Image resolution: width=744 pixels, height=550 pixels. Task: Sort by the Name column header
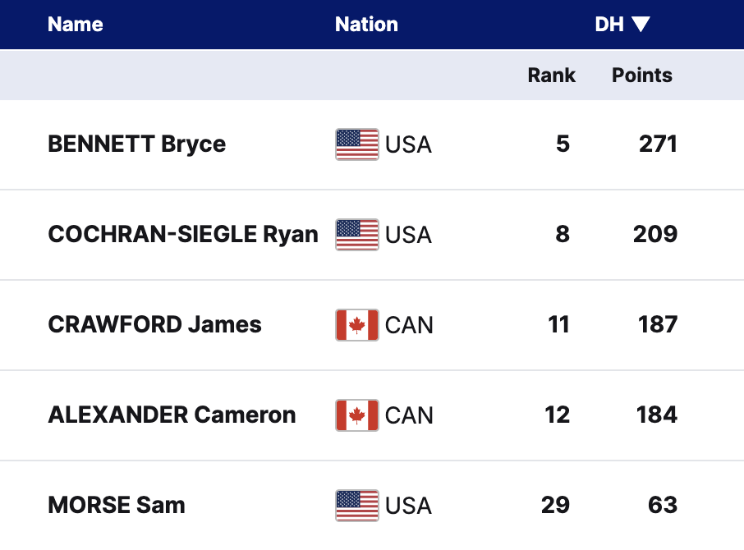point(76,25)
